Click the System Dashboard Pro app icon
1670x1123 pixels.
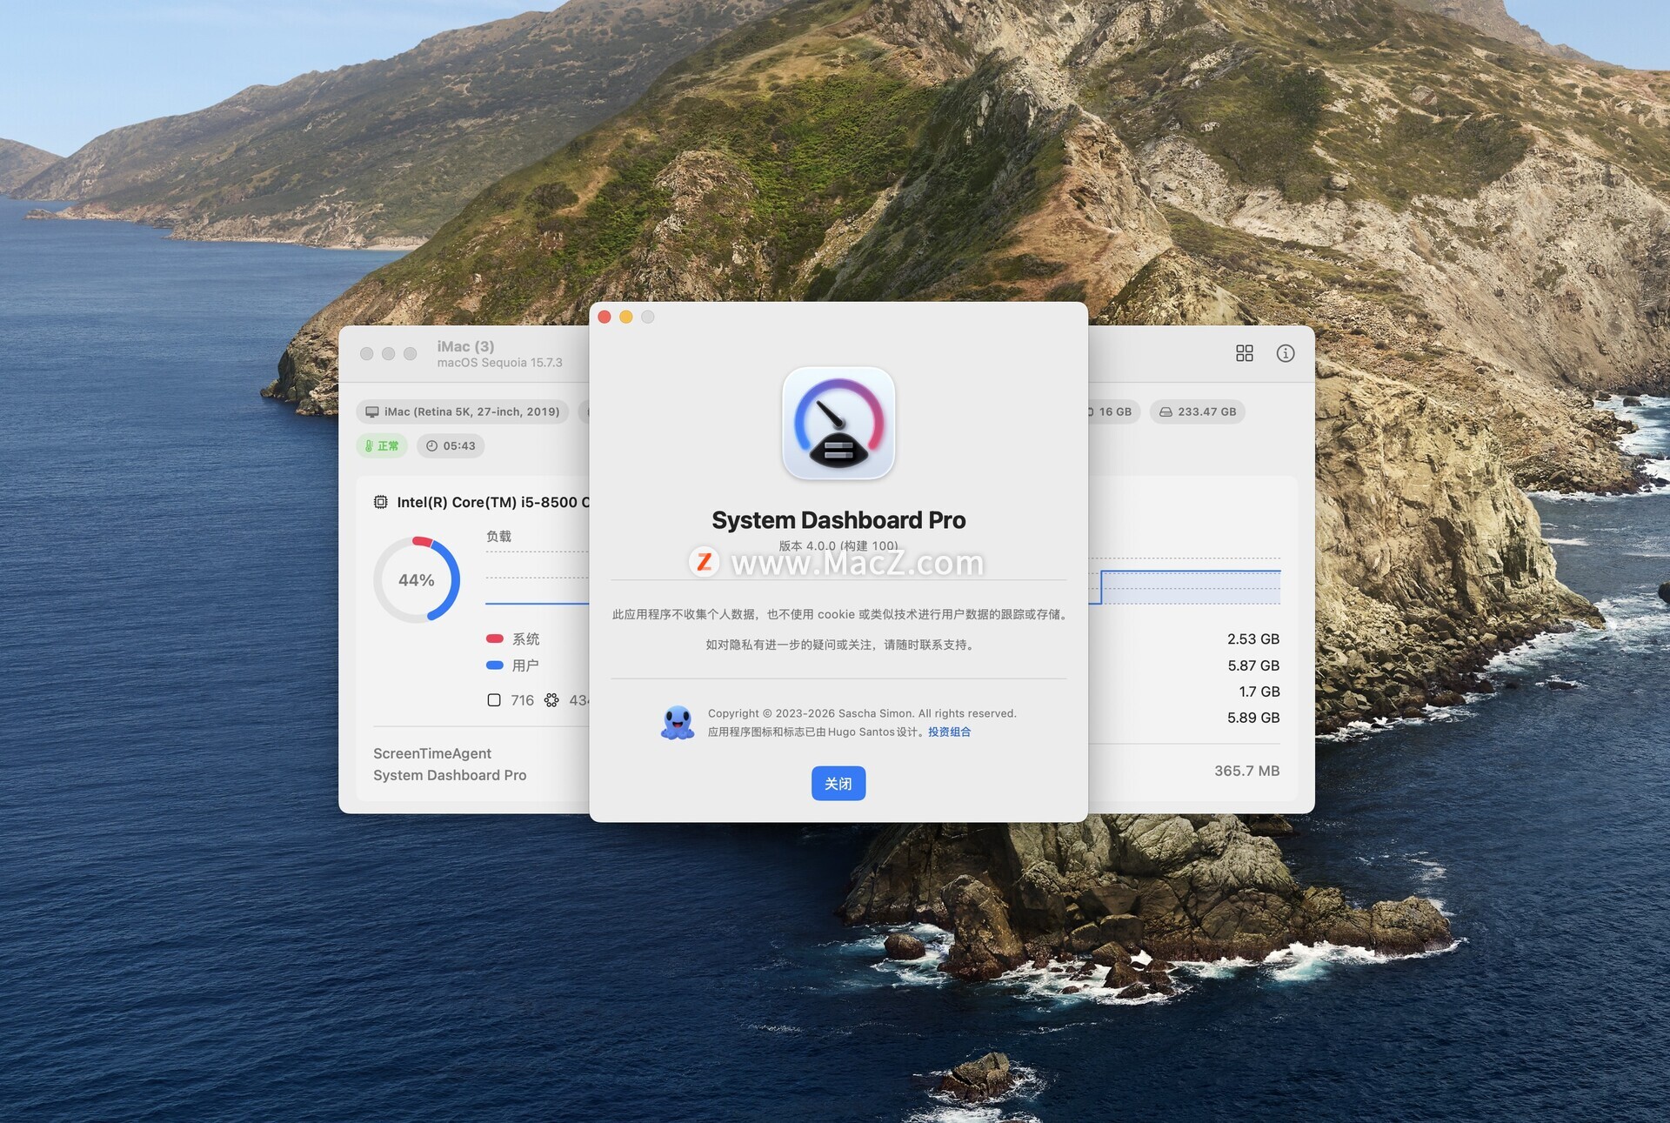(838, 423)
